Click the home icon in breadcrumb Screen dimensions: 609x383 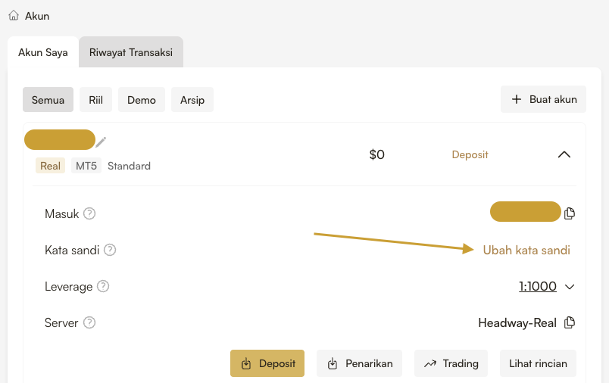[x=14, y=15]
